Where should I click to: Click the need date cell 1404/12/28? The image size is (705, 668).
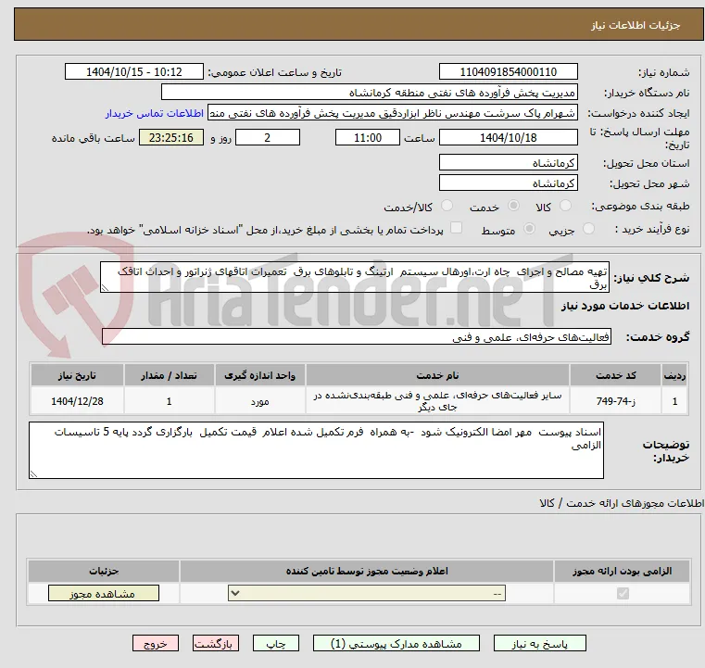coord(77,401)
